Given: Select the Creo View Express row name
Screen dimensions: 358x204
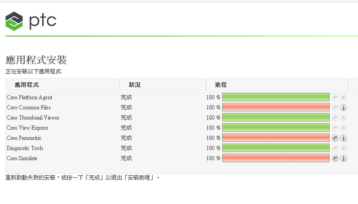Looking at the screenshot, I should point(27,128).
